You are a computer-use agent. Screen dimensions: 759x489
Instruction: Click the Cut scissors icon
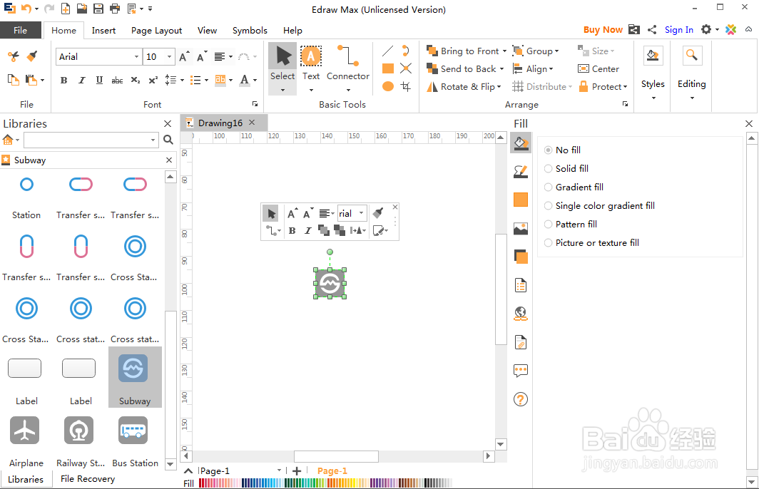[x=14, y=56]
